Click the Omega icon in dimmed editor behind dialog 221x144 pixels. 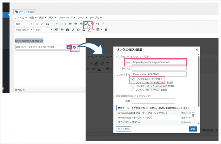[88, 69]
